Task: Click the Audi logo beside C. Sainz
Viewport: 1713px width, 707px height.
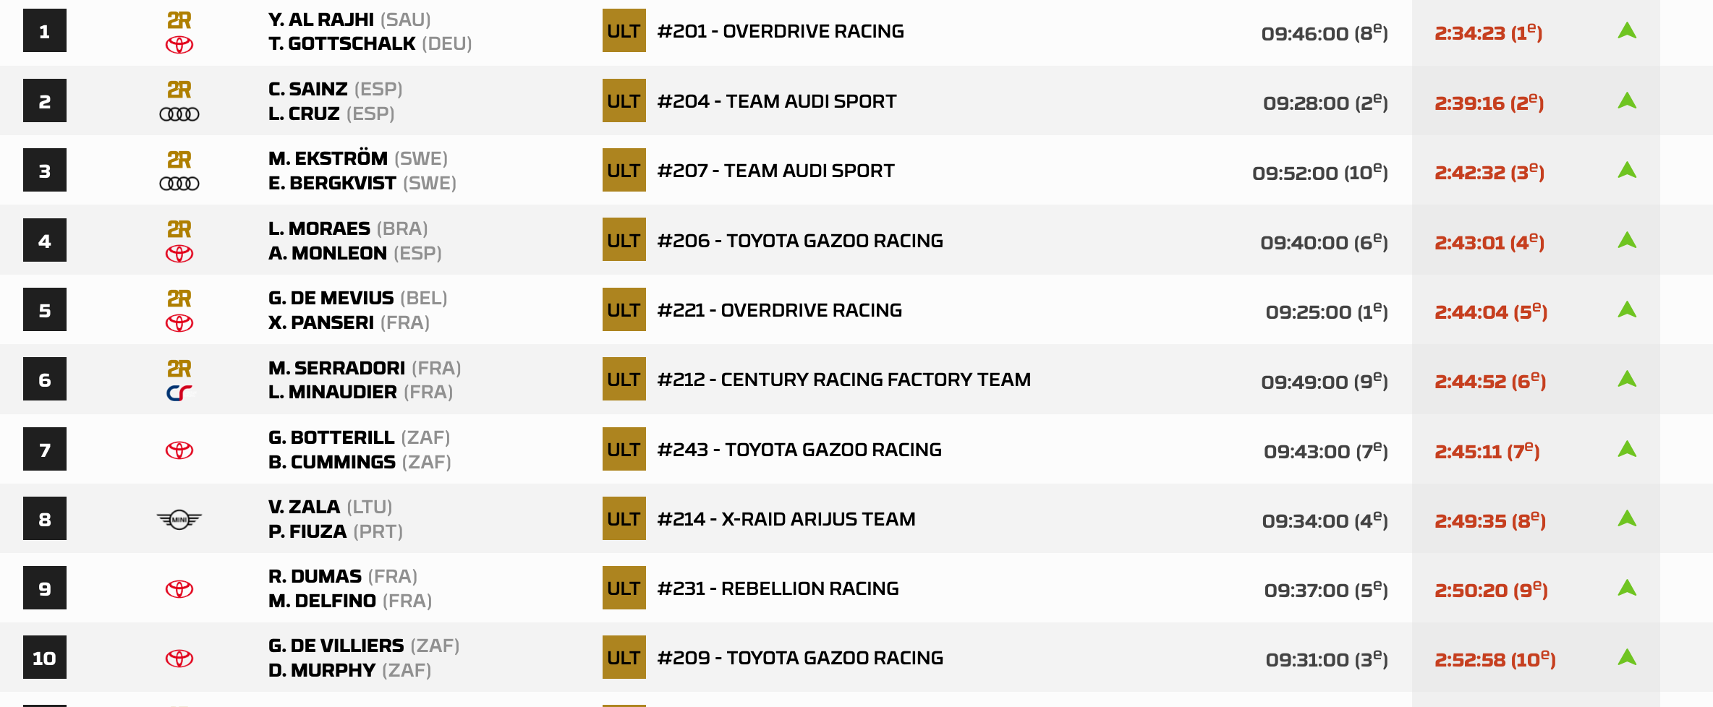Action: coord(179,114)
